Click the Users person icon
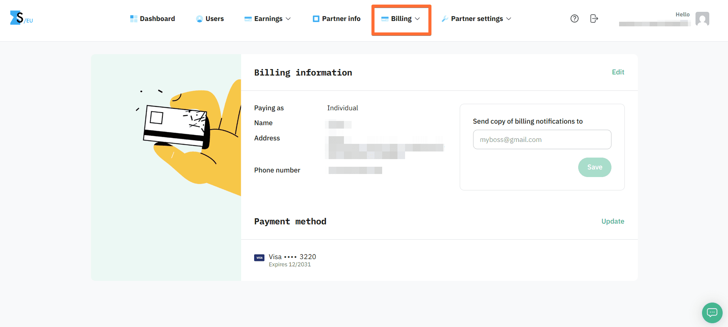 coord(199,19)
